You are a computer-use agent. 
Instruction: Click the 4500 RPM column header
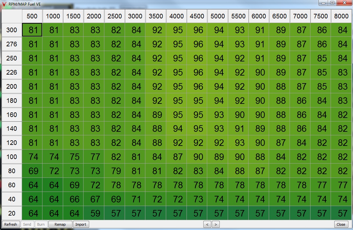[197, 16]
